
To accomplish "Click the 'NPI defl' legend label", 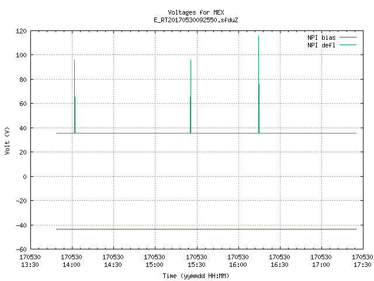I will (321, 45).
